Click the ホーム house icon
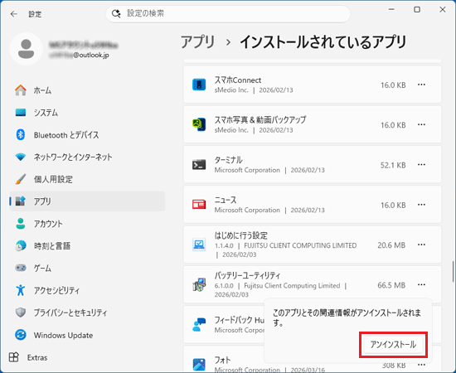 tap(21, 90)
